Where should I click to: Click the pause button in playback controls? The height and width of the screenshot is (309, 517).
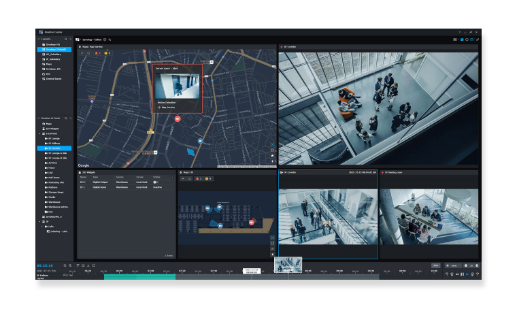click(x=463, y=274)
